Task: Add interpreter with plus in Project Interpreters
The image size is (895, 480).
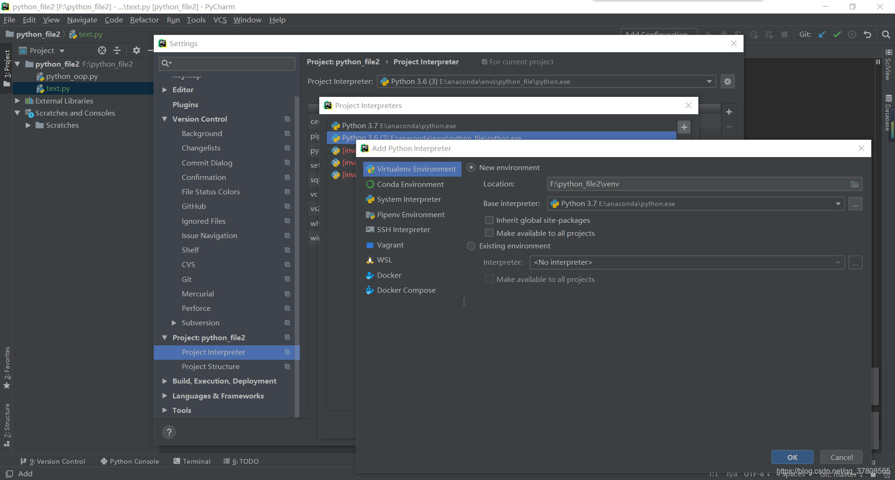Action: 684,127
